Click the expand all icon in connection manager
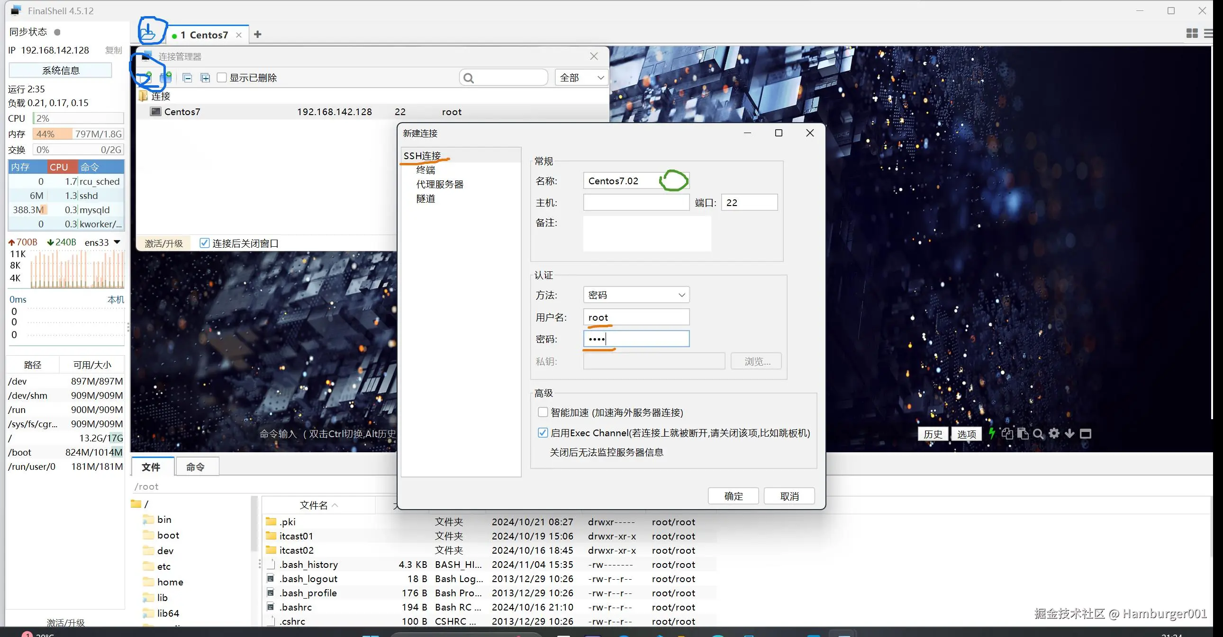The width and height of the screenshot is (1223, 637). pyautogui.click(x=205, y=78)
